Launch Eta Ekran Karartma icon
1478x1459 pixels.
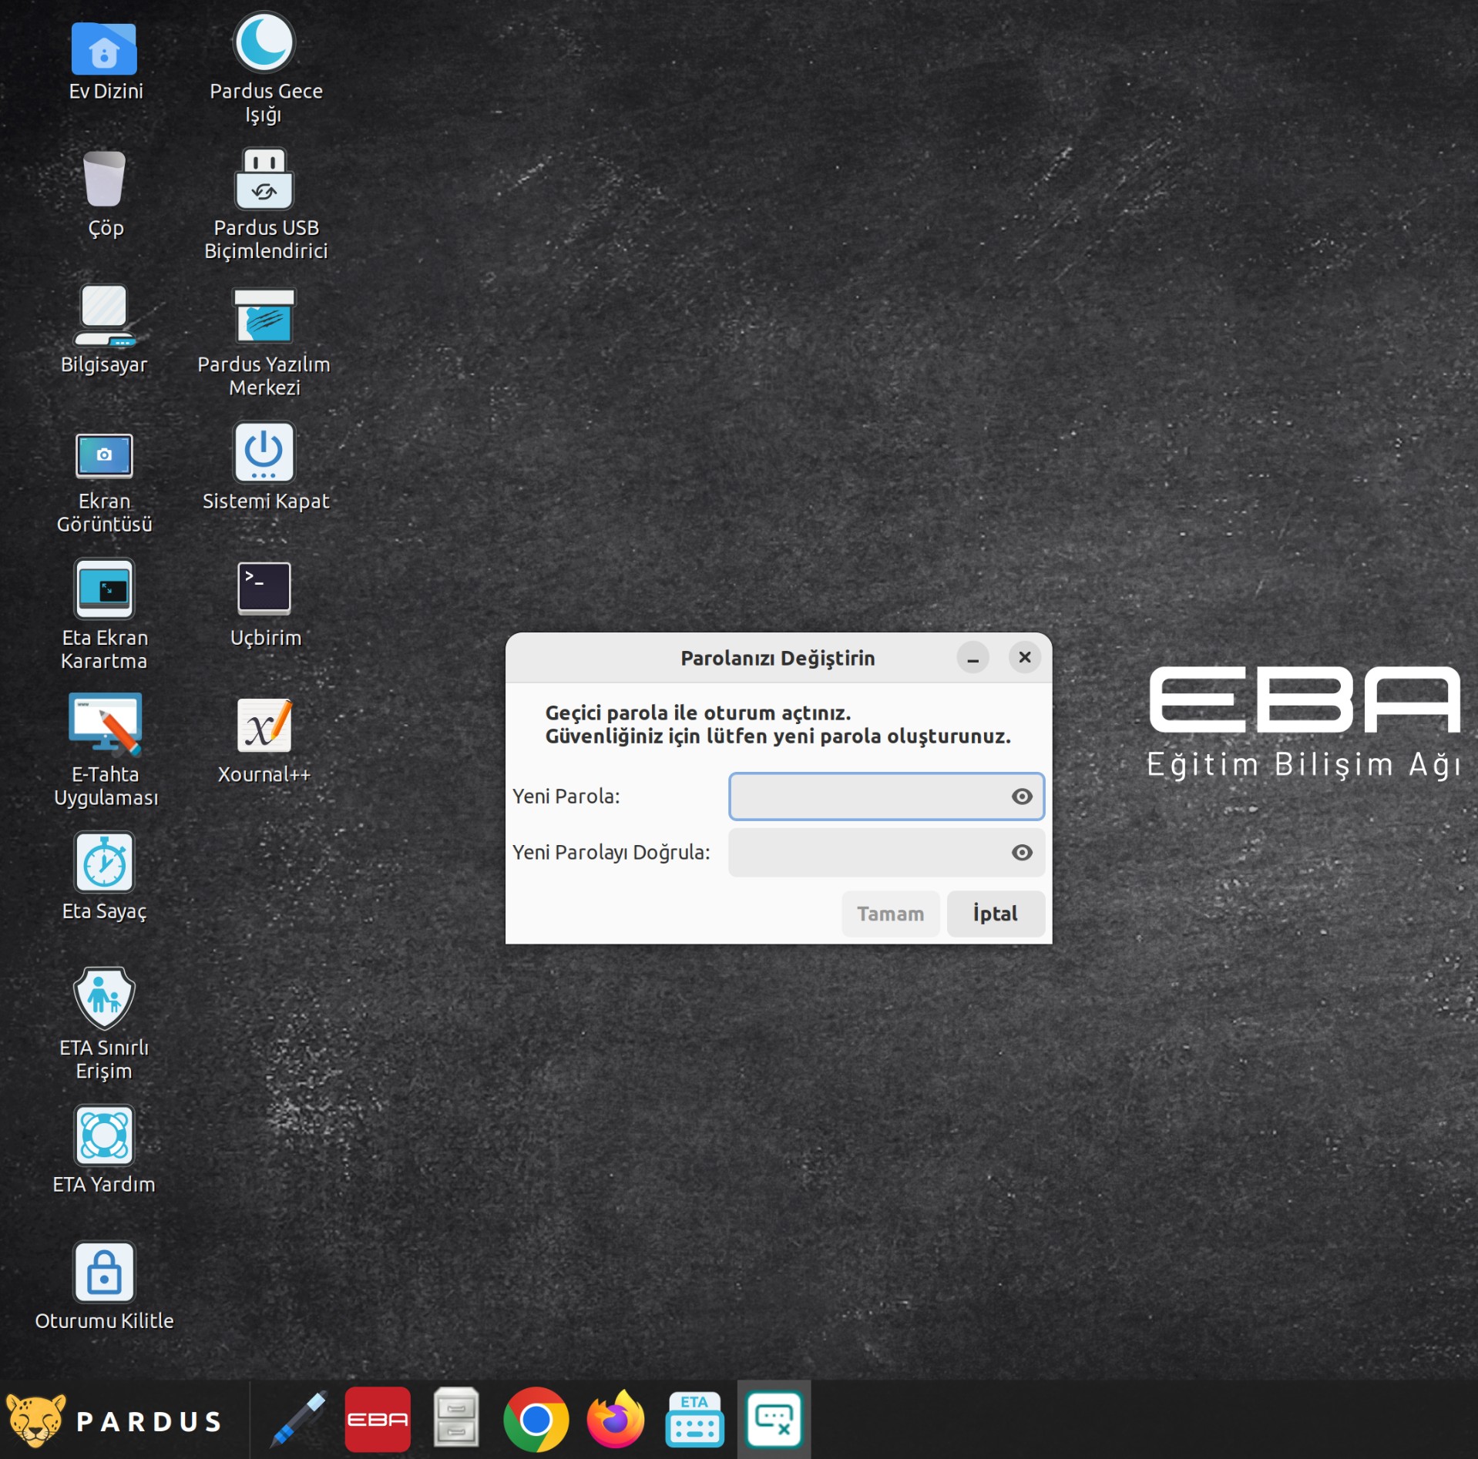click(104, 589)
